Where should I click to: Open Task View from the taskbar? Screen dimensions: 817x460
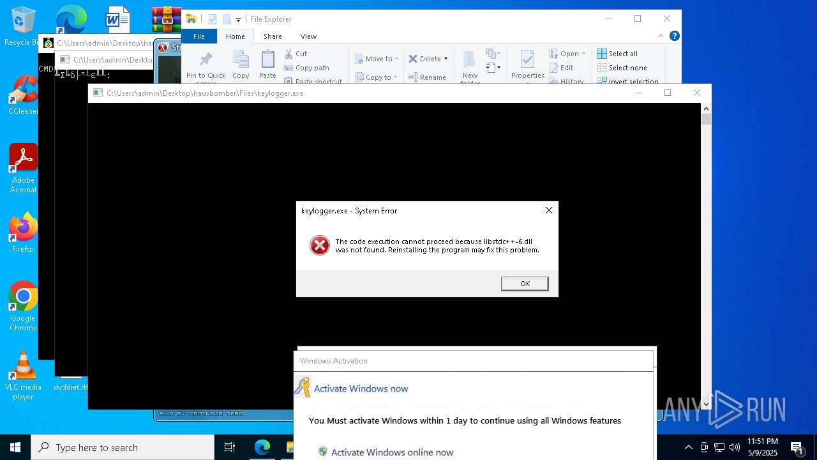point(230,447)
